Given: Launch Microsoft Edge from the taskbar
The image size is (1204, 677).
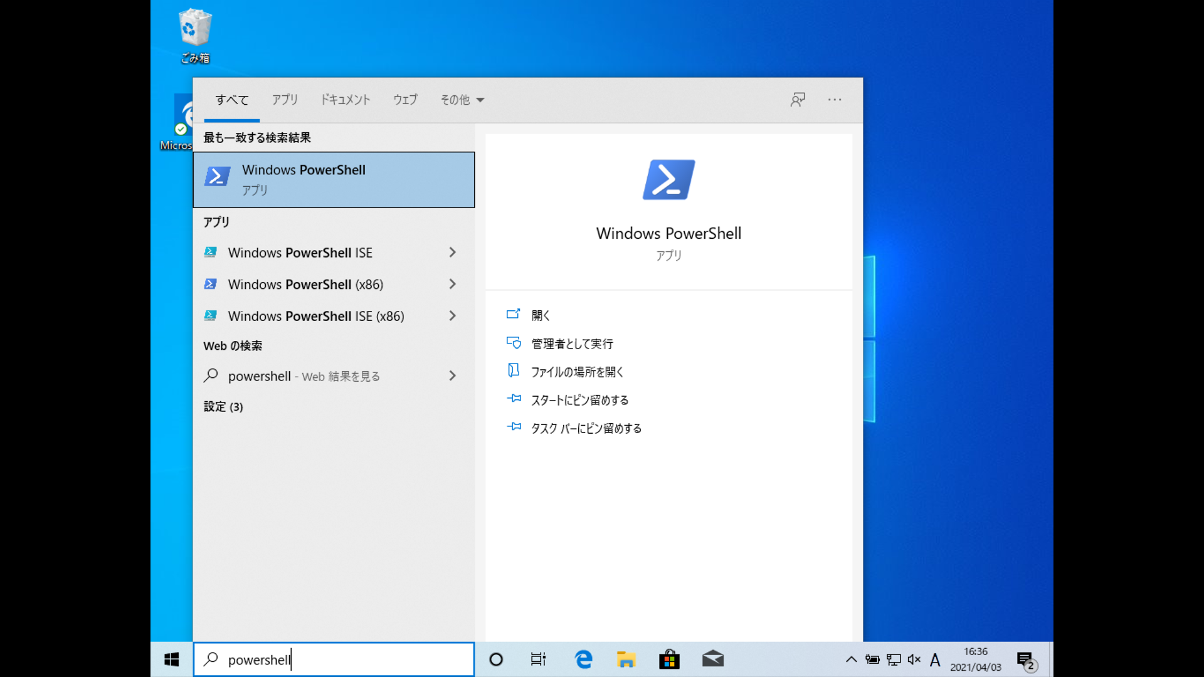Looking at the screenshot, I should pyautogui.click(x=583, y=659).
